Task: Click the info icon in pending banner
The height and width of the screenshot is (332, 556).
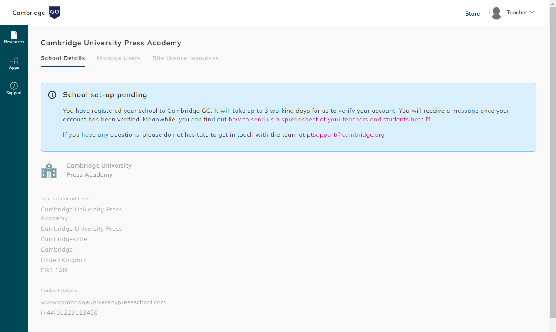Action: [x=52, y=95]
